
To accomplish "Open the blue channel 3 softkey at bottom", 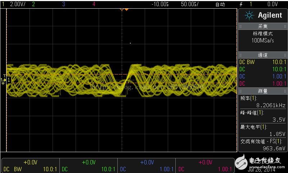I will pyautogui.click(x=147, y=166).
